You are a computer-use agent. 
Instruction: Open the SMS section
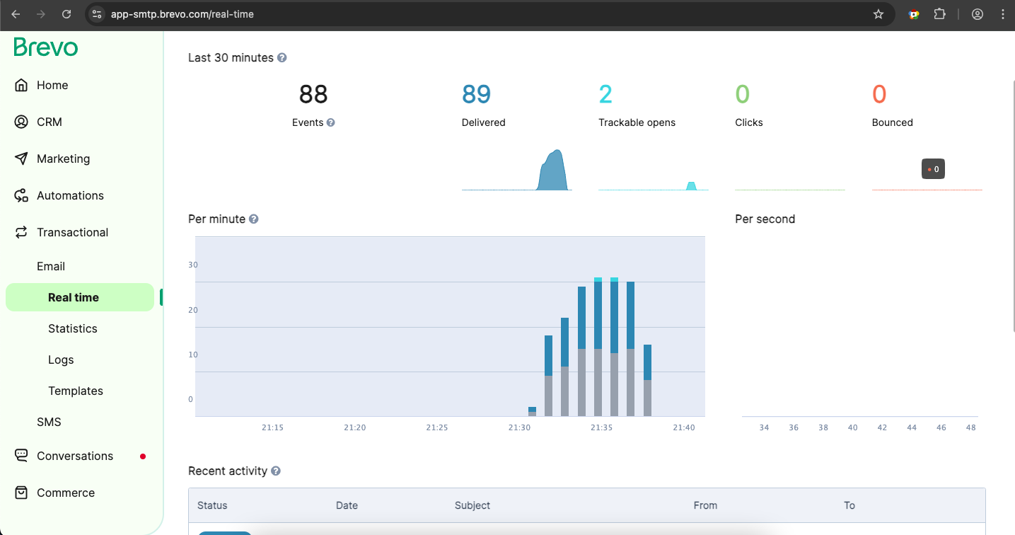[49, 422]
